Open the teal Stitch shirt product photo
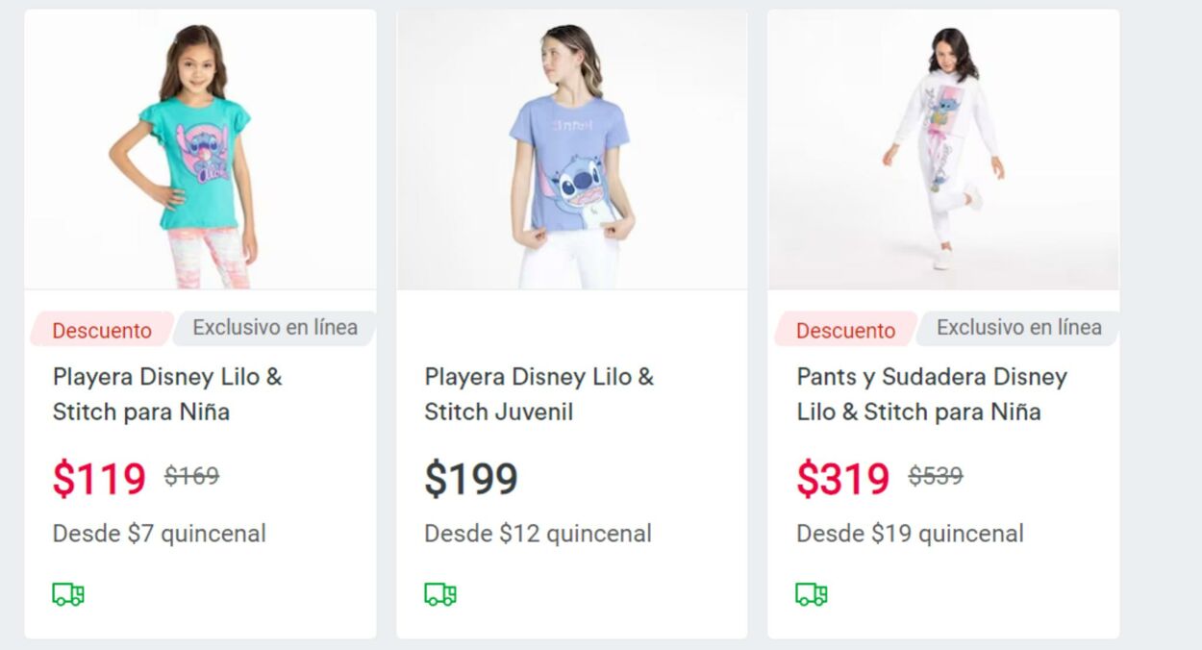Viewport: 1202px width, 650px height. (200, 150)
